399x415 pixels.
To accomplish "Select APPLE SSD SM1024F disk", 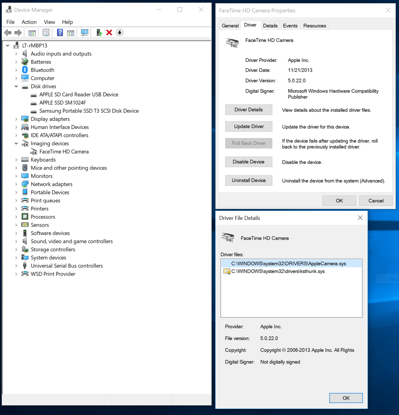I will coord(63,103).
